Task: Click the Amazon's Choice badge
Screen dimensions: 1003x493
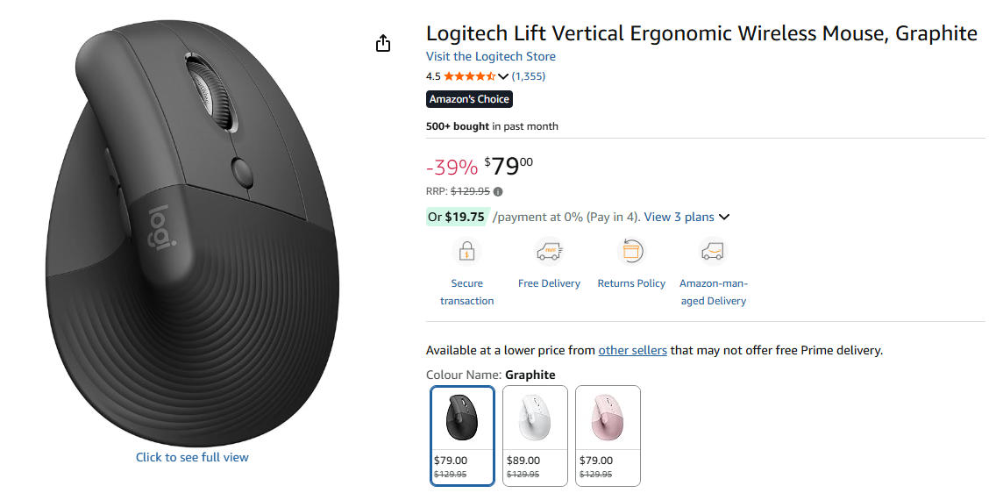Action: (x=469, y=99)
